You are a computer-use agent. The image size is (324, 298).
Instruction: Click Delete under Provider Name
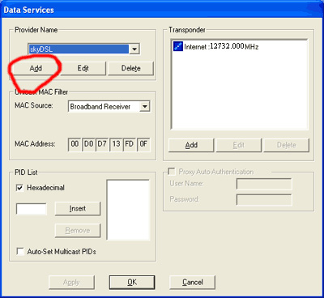130,68
